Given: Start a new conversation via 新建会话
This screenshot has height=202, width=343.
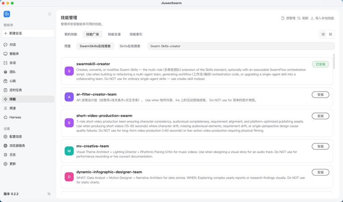Looking at the screenshot, I should click(x=28, y=33).
